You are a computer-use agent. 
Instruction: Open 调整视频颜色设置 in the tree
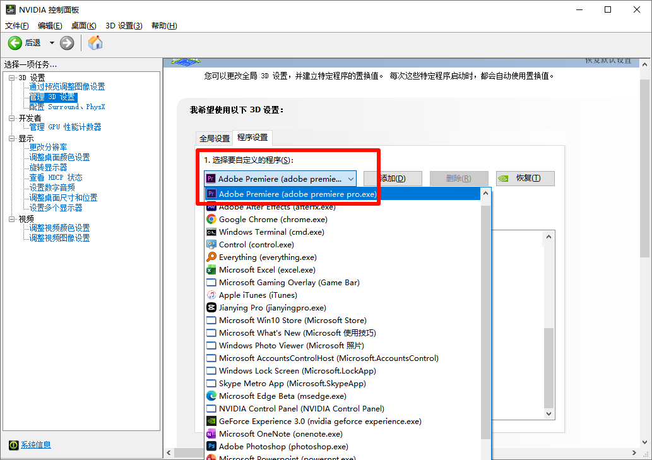pyautogui.click(x=59, y=228)
